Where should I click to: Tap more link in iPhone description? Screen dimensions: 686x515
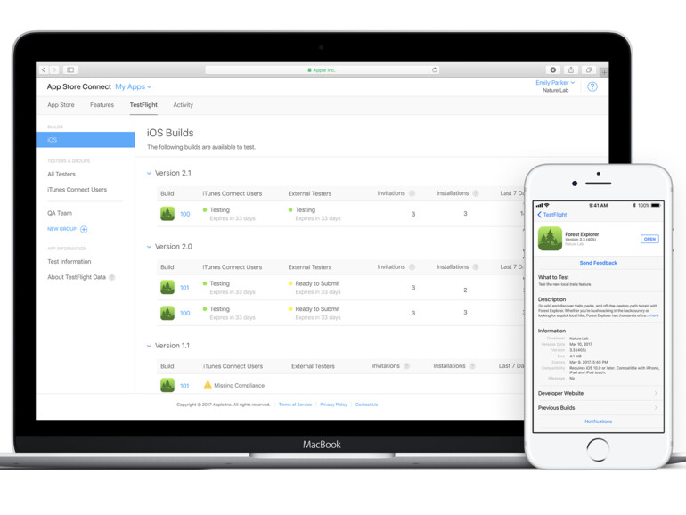654,315
